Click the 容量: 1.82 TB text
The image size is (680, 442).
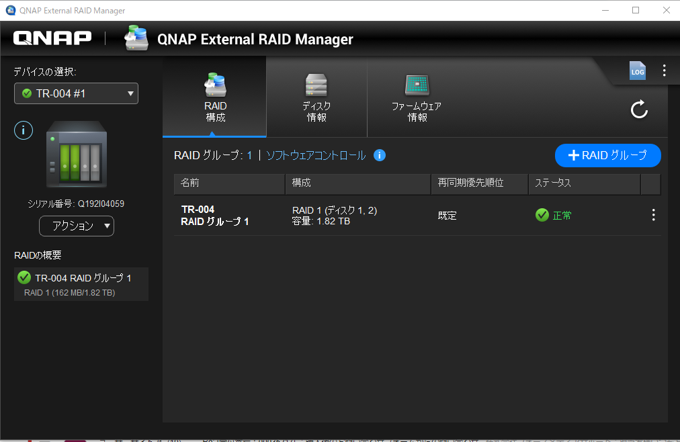pos(321,221)
